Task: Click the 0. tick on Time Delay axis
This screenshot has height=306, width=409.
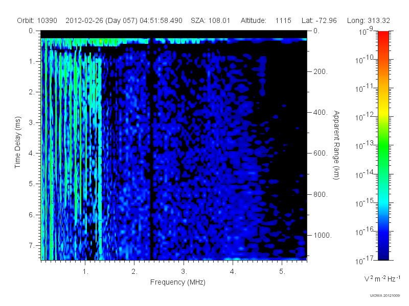Action: (32, 31)
